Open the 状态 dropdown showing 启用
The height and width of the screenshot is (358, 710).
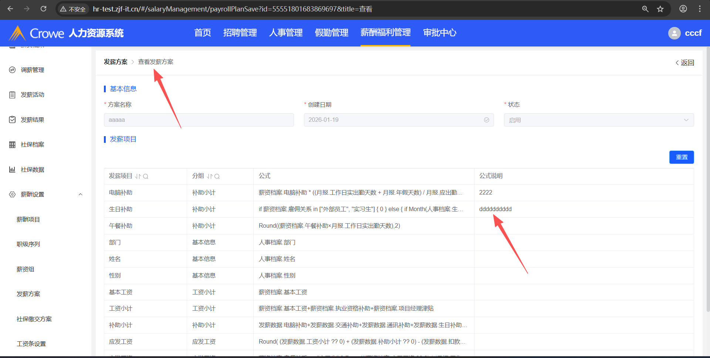598,120
